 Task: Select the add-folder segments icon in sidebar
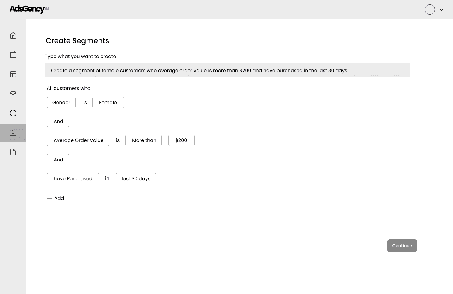point(13,133)
